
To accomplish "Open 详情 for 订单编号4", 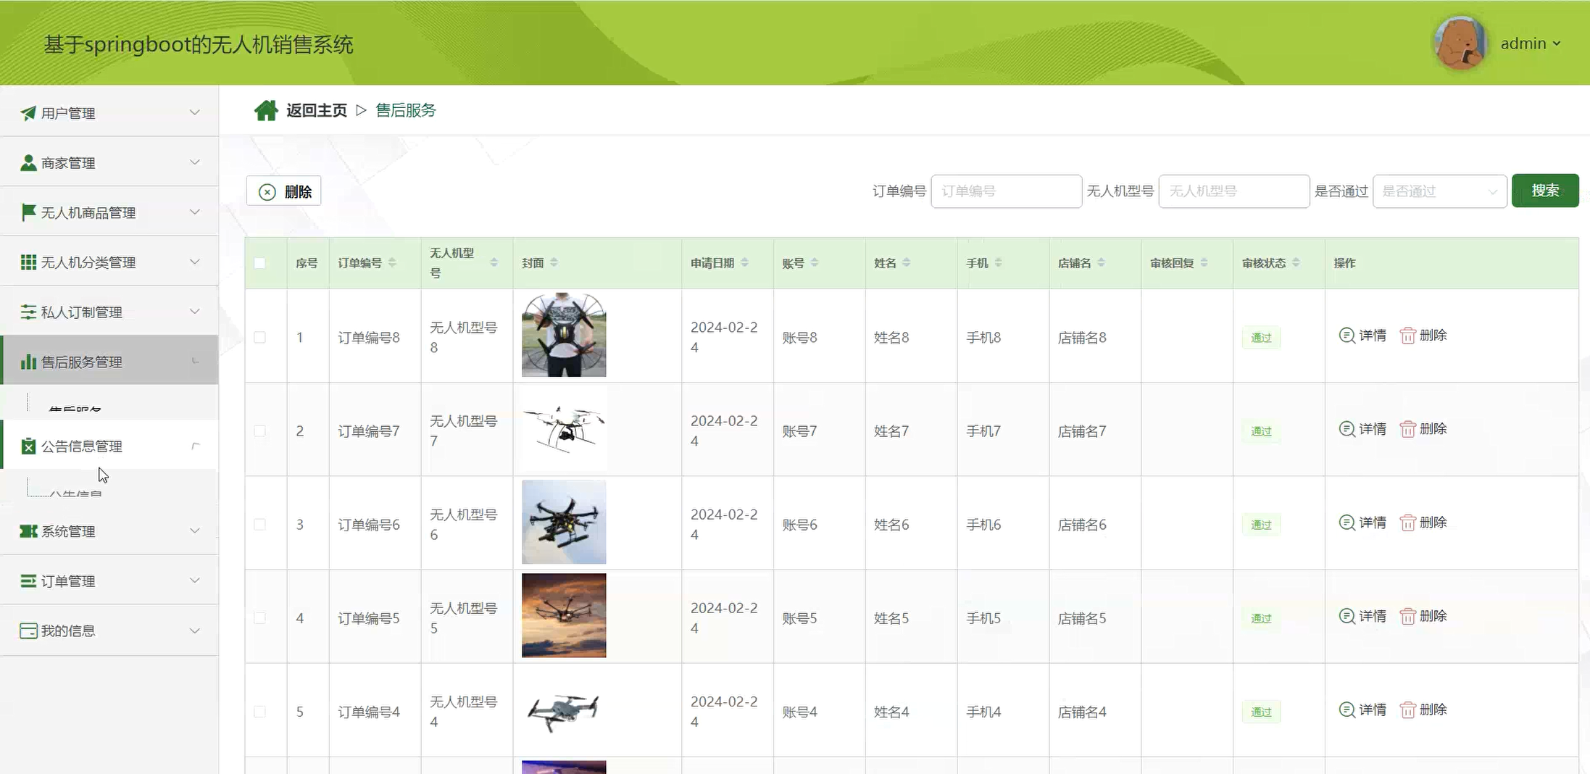I will (1362, 709).
